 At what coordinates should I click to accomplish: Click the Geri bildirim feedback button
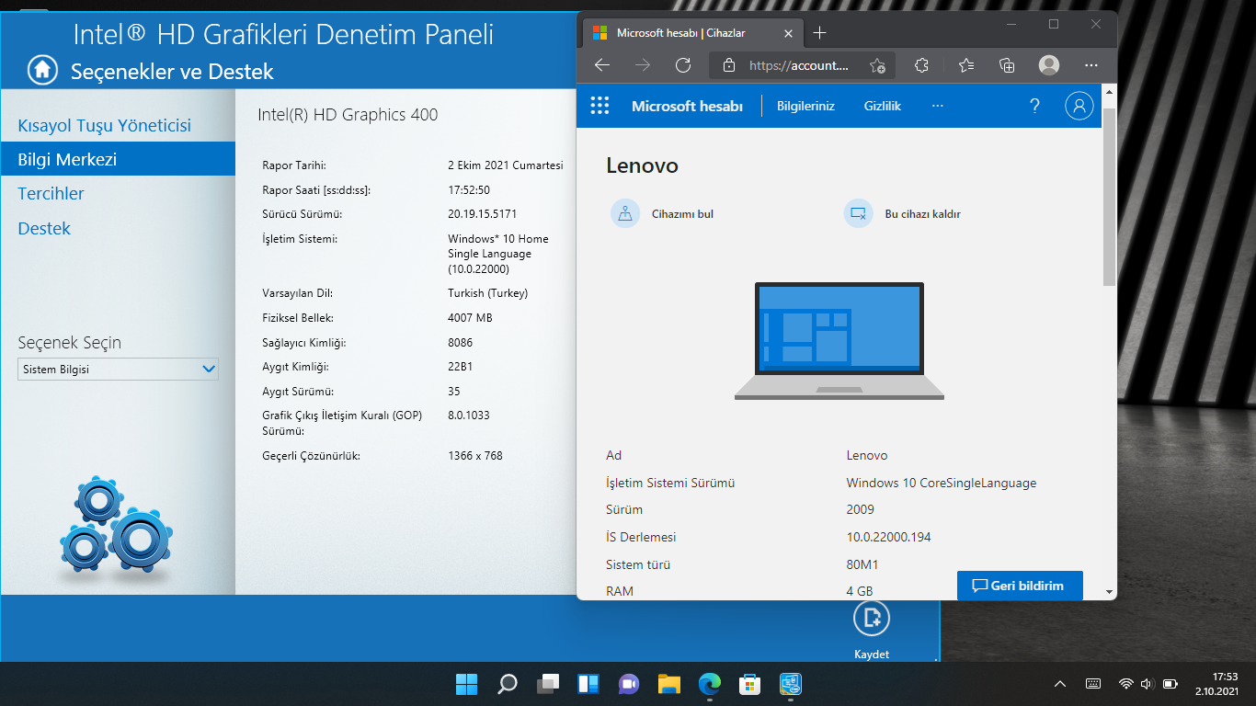1020,586
